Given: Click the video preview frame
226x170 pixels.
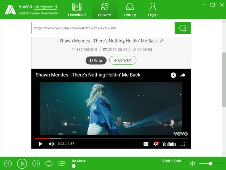Looking at the screenshot, I should tap(111, 109).
